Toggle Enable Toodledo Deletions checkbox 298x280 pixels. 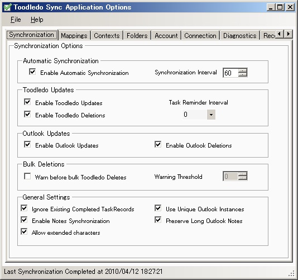27,114
